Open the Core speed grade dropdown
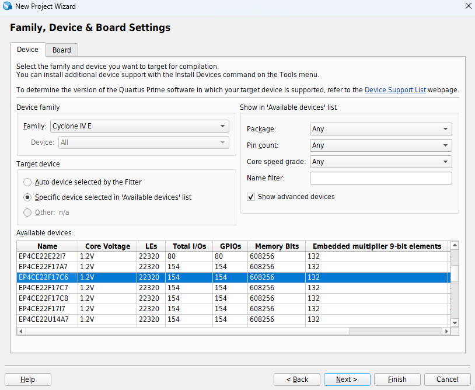 pos(381,162)
